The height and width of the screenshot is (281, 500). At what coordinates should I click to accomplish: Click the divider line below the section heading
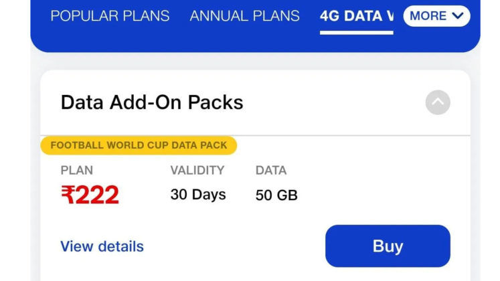[x=255, y=135]
